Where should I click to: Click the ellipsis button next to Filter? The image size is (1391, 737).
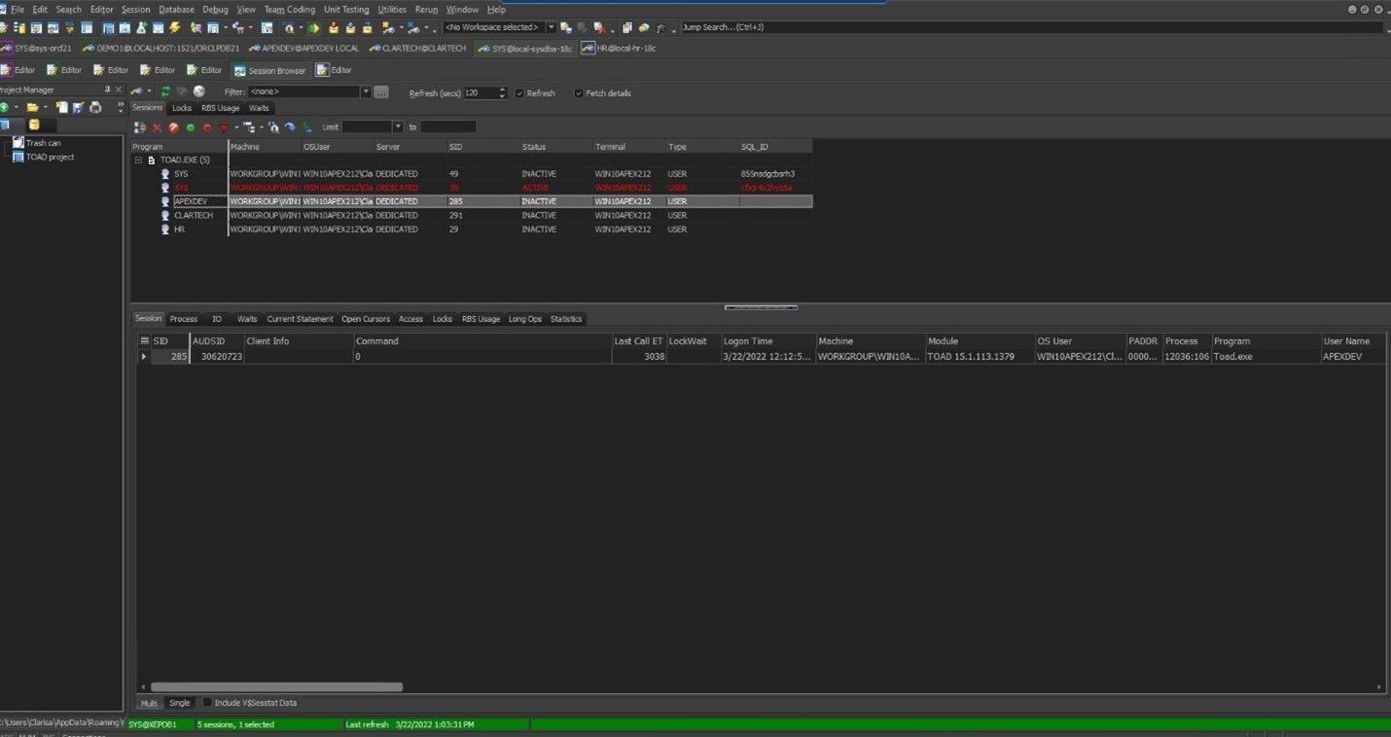pyautogui.click(x=381, y=92)
